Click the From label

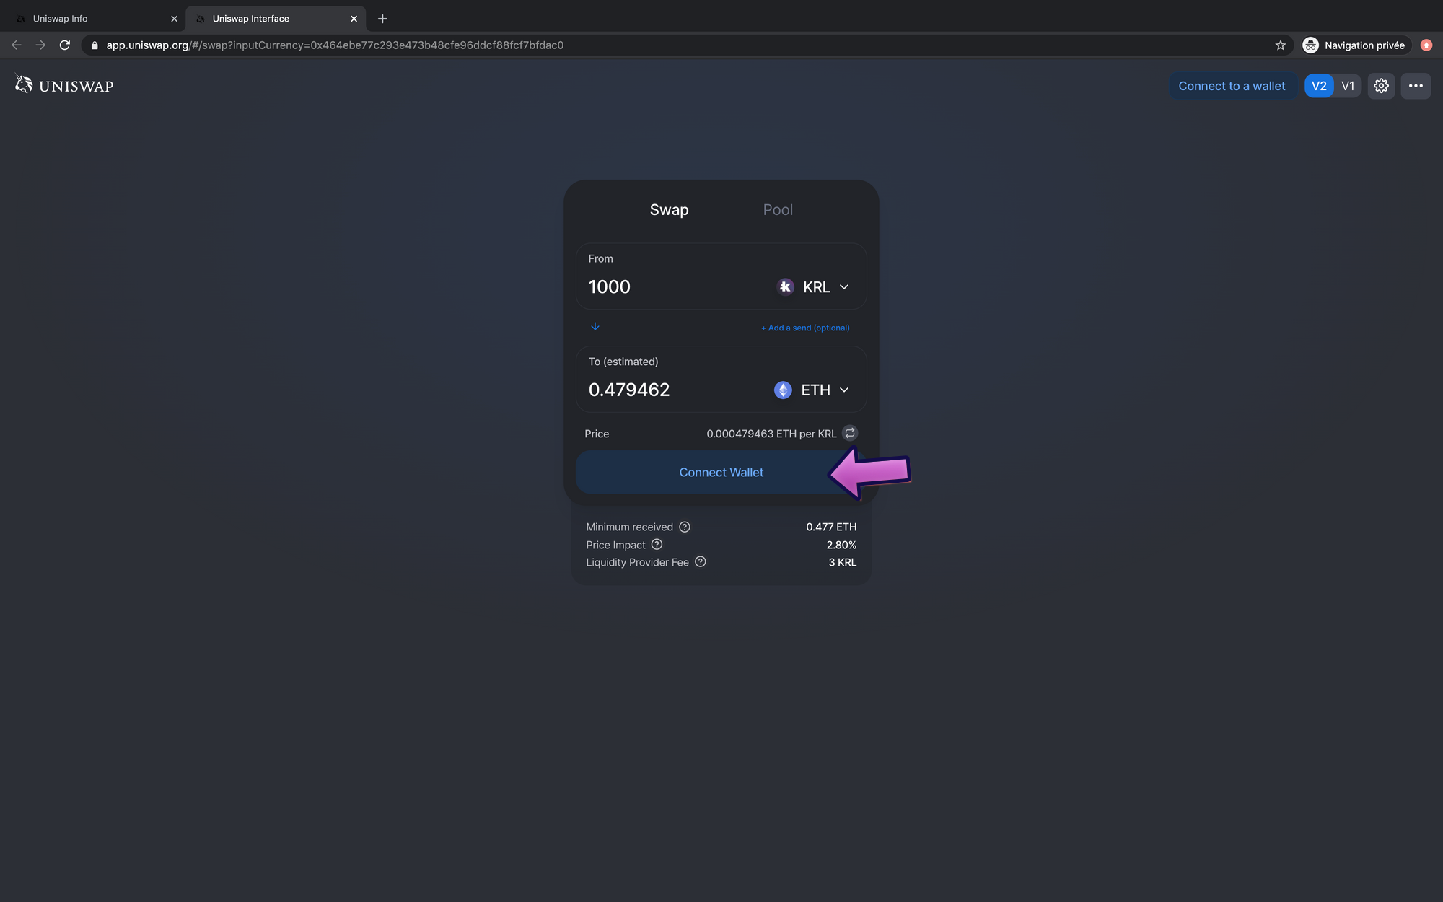pos(600,258)
